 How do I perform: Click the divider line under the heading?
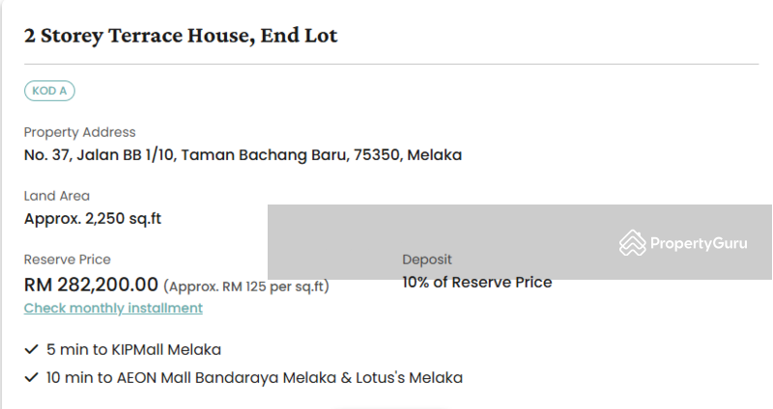click(x=391, y=64)
